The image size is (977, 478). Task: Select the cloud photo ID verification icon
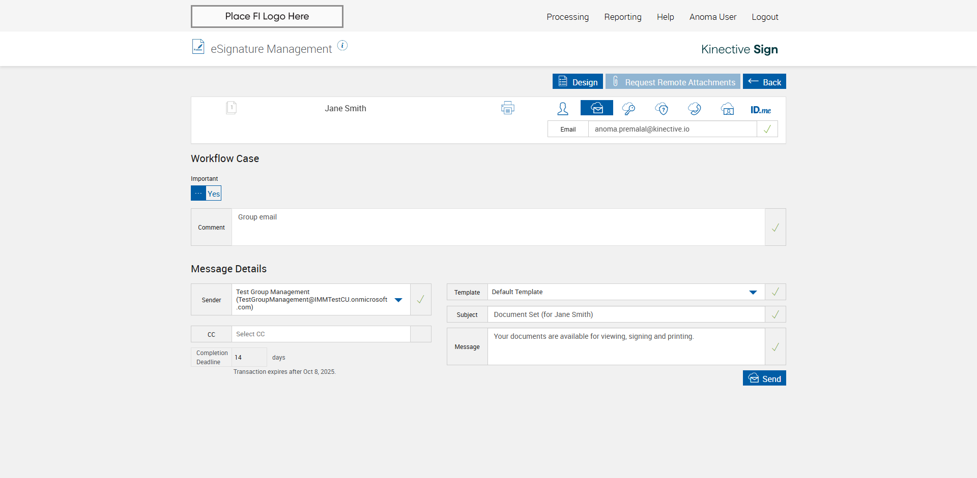(728, 109)
